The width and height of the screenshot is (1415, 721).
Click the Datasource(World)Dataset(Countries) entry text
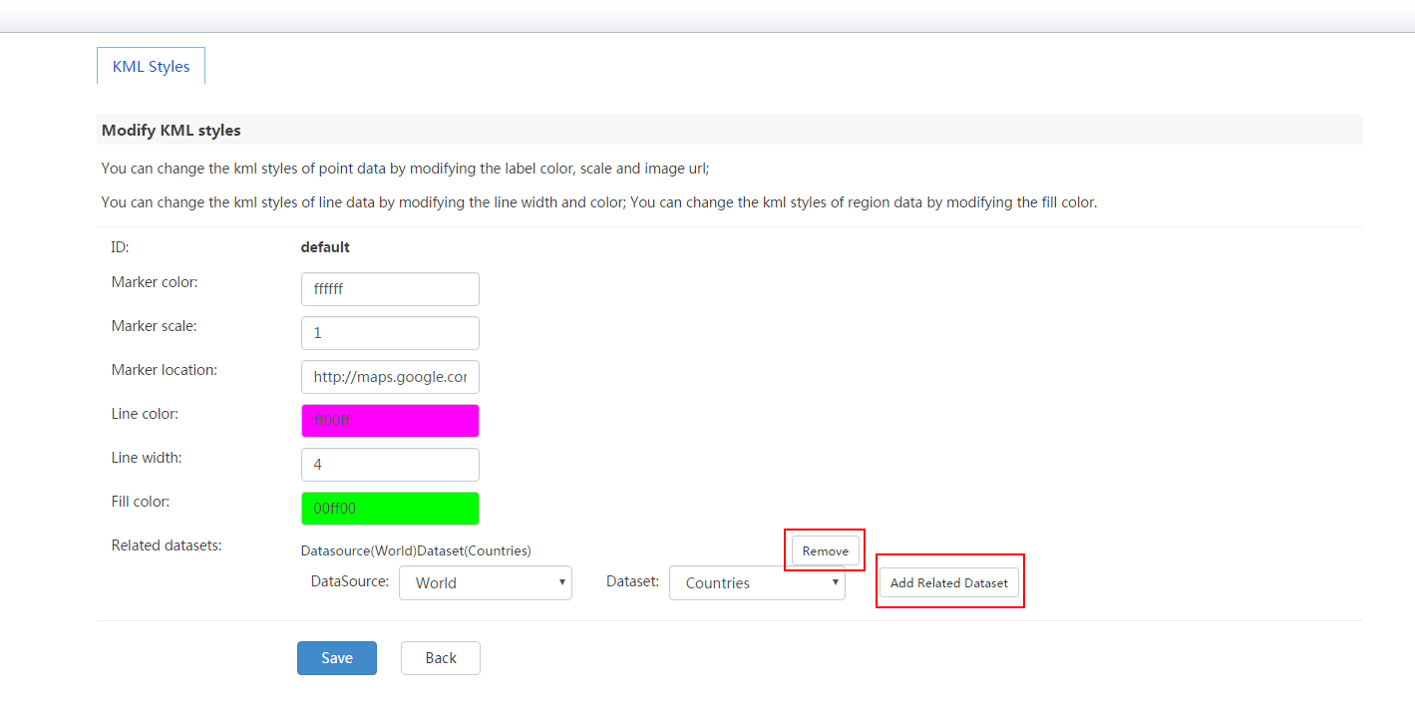(416, 550)
